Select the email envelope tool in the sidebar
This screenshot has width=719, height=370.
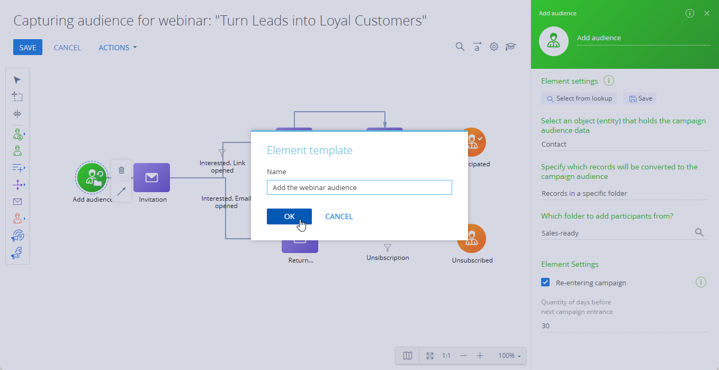17,202
